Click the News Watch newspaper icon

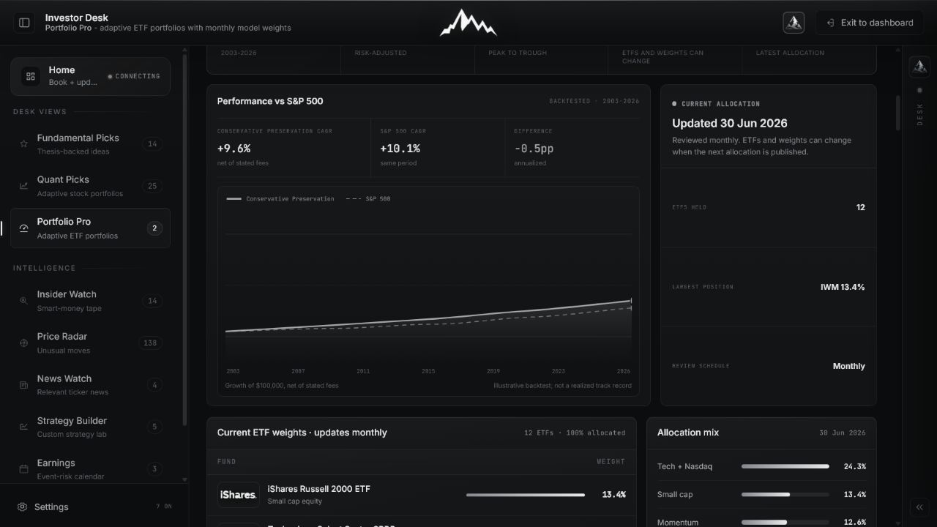click(23, 385)
